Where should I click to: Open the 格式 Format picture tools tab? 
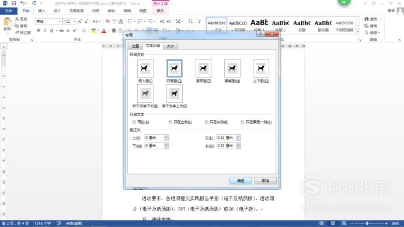161,11
